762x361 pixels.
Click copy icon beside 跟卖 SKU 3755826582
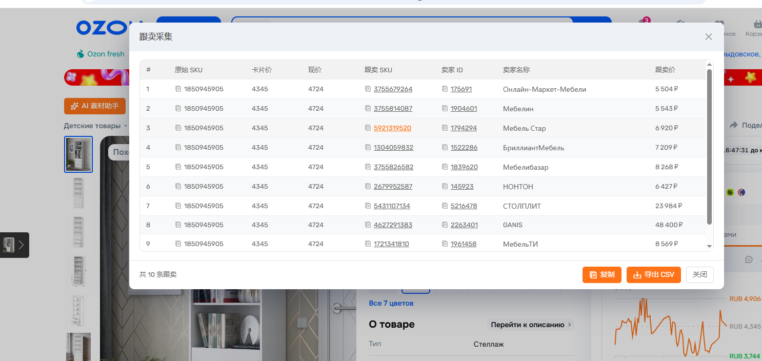(x=368, y=167)
